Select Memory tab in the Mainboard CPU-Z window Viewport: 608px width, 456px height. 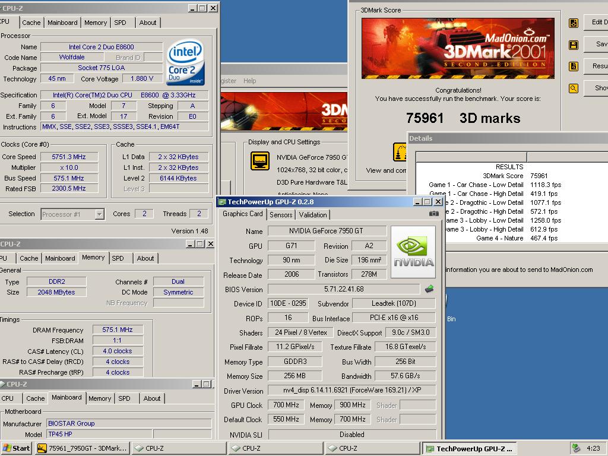pos(100,398)
